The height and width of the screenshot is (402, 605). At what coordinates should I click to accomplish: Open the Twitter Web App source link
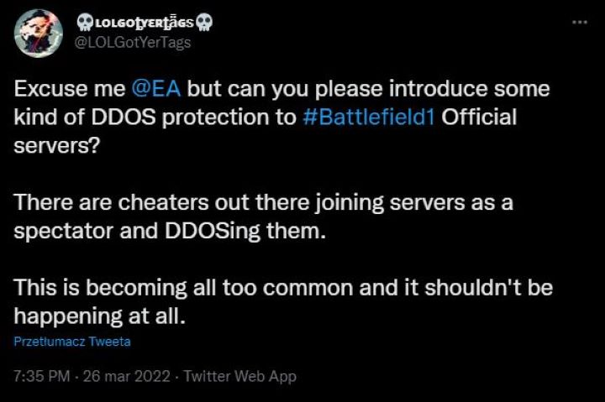tap(240, 376)
